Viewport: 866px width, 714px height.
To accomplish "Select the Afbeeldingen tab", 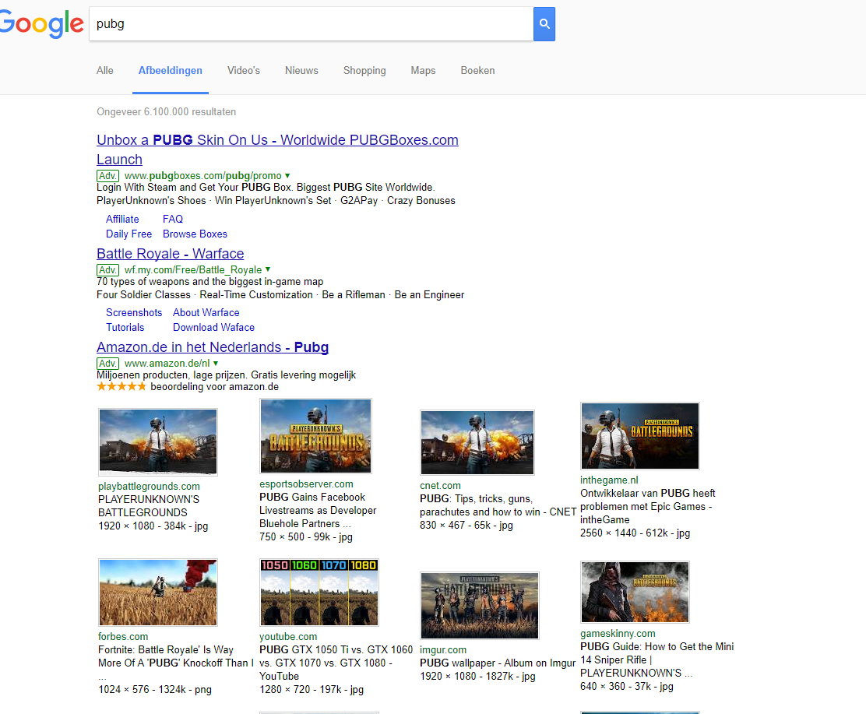I will (x=170, y=71).
